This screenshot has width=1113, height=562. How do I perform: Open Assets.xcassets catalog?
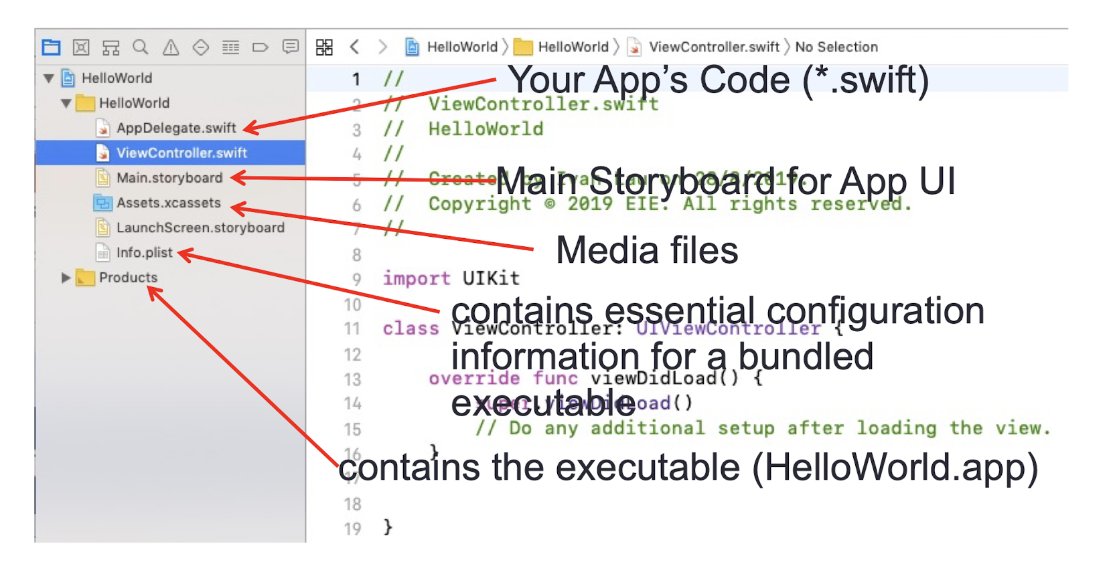point(170,203)
